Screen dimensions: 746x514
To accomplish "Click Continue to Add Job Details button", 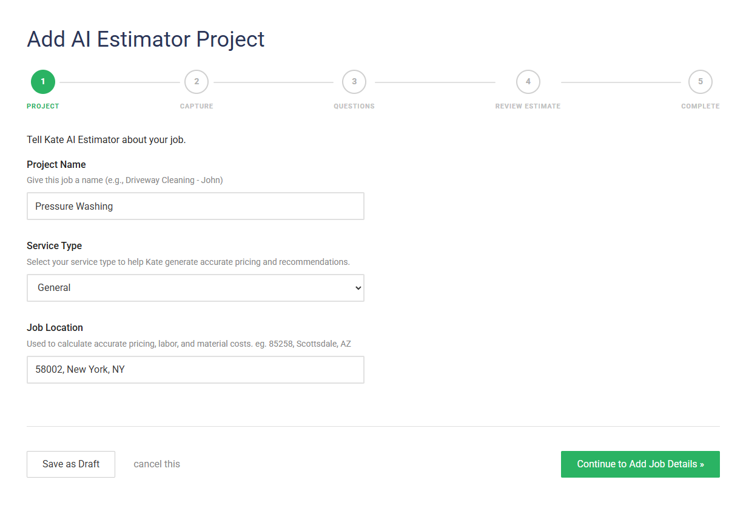I will pos(640,464).
